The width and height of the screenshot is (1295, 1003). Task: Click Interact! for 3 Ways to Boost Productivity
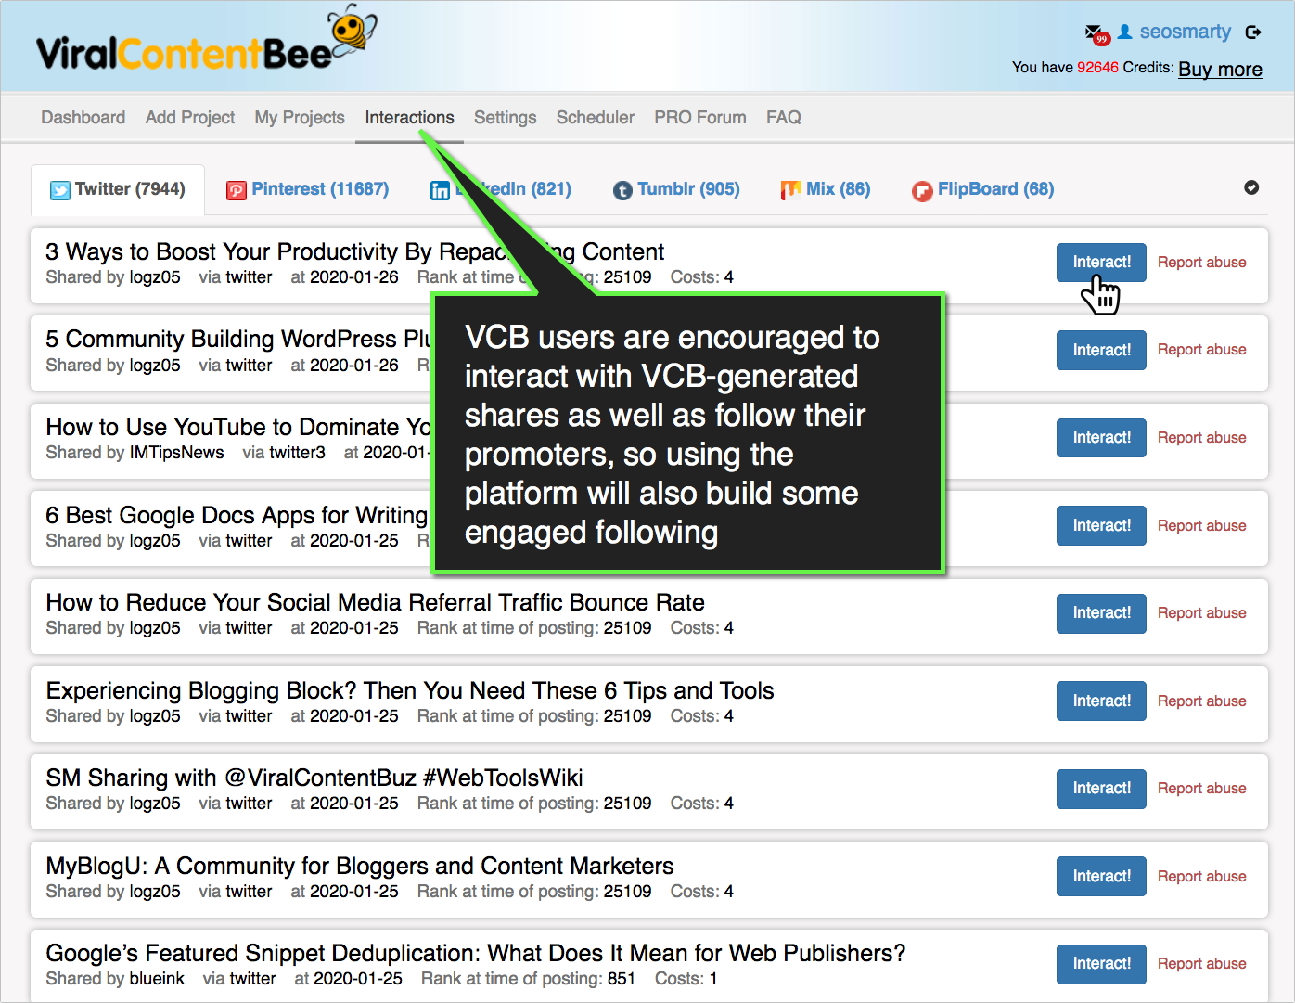[1101, 263]
